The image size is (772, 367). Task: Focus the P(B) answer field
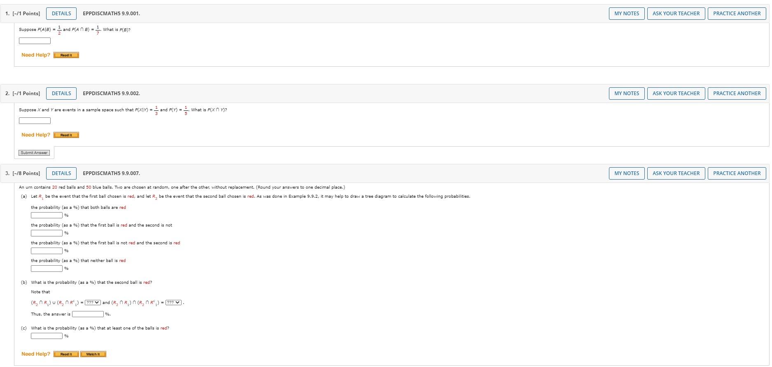35,41
